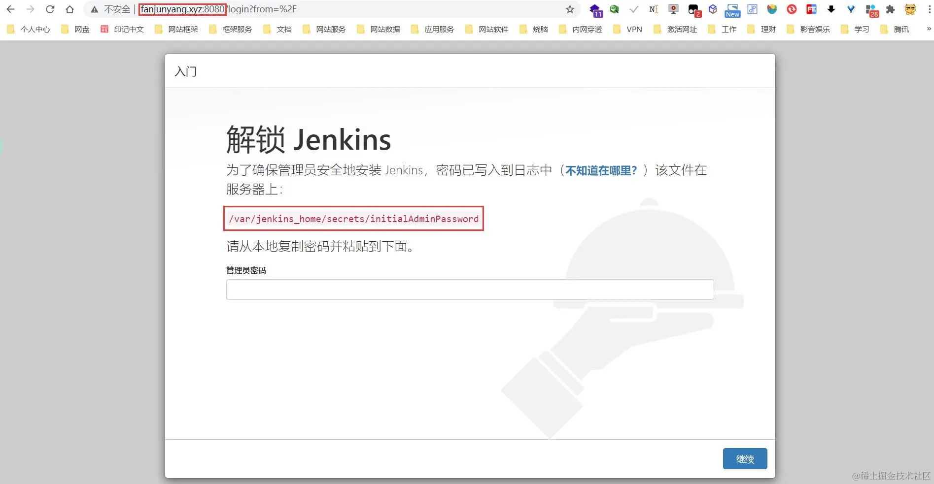Focus the 管理员密码 password field
Viewport: 934px width, 484px height.
pos(470,290)
